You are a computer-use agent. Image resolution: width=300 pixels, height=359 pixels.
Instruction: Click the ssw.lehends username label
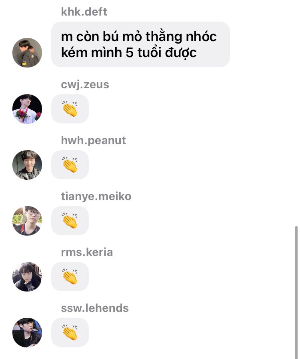pos(95,308)
